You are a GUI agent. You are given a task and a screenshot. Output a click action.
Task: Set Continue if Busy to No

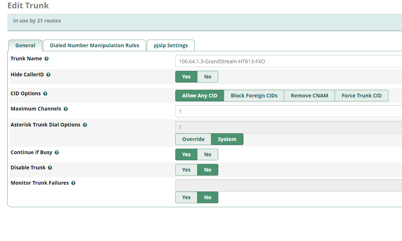[x=207, y=154]
